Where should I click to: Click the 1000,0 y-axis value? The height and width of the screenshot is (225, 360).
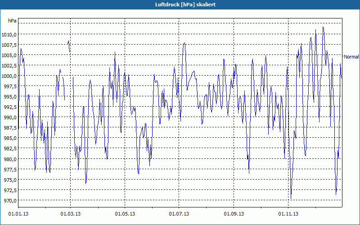[x=9, y=76]
